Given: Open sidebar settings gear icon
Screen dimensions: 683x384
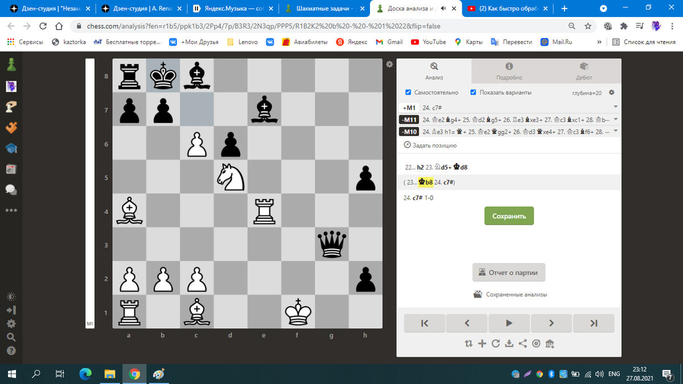Looking at the screenshot, I should (x=11, y=324).
